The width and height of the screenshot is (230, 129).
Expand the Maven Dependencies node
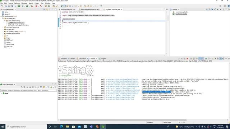click(x=3, y=34)
